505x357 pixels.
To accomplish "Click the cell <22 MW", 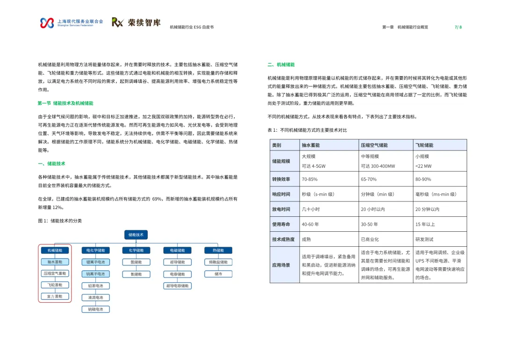I will pyautogui.click(x=423, y=166).
